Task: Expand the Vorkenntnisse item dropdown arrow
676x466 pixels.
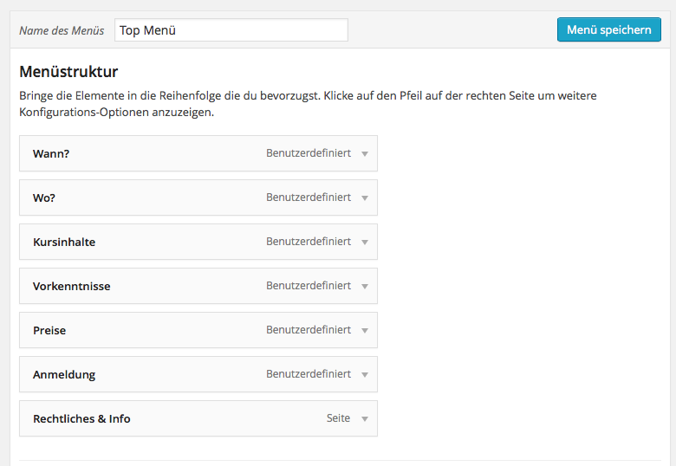Action: tap(365, 286)
